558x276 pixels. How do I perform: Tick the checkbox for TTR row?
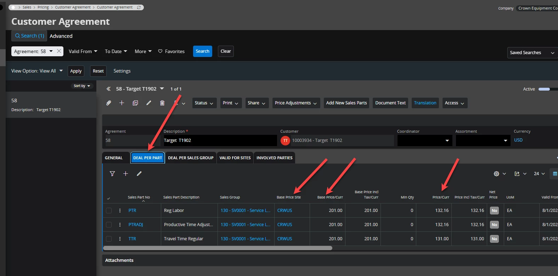pyautogui.click(x=109, y=239)
